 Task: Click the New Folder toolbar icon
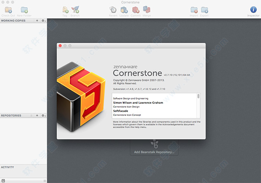pos(24,10)
